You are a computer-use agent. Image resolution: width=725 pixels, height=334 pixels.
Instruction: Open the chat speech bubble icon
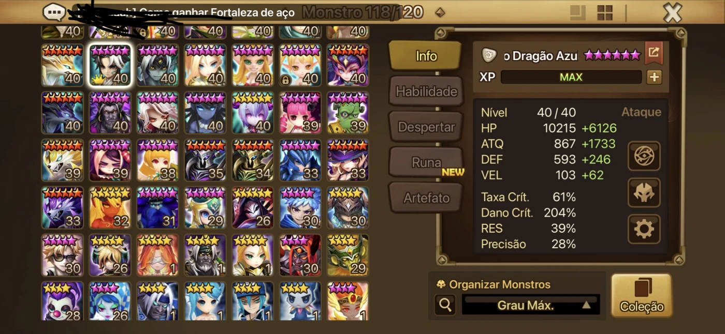[54, 11]
